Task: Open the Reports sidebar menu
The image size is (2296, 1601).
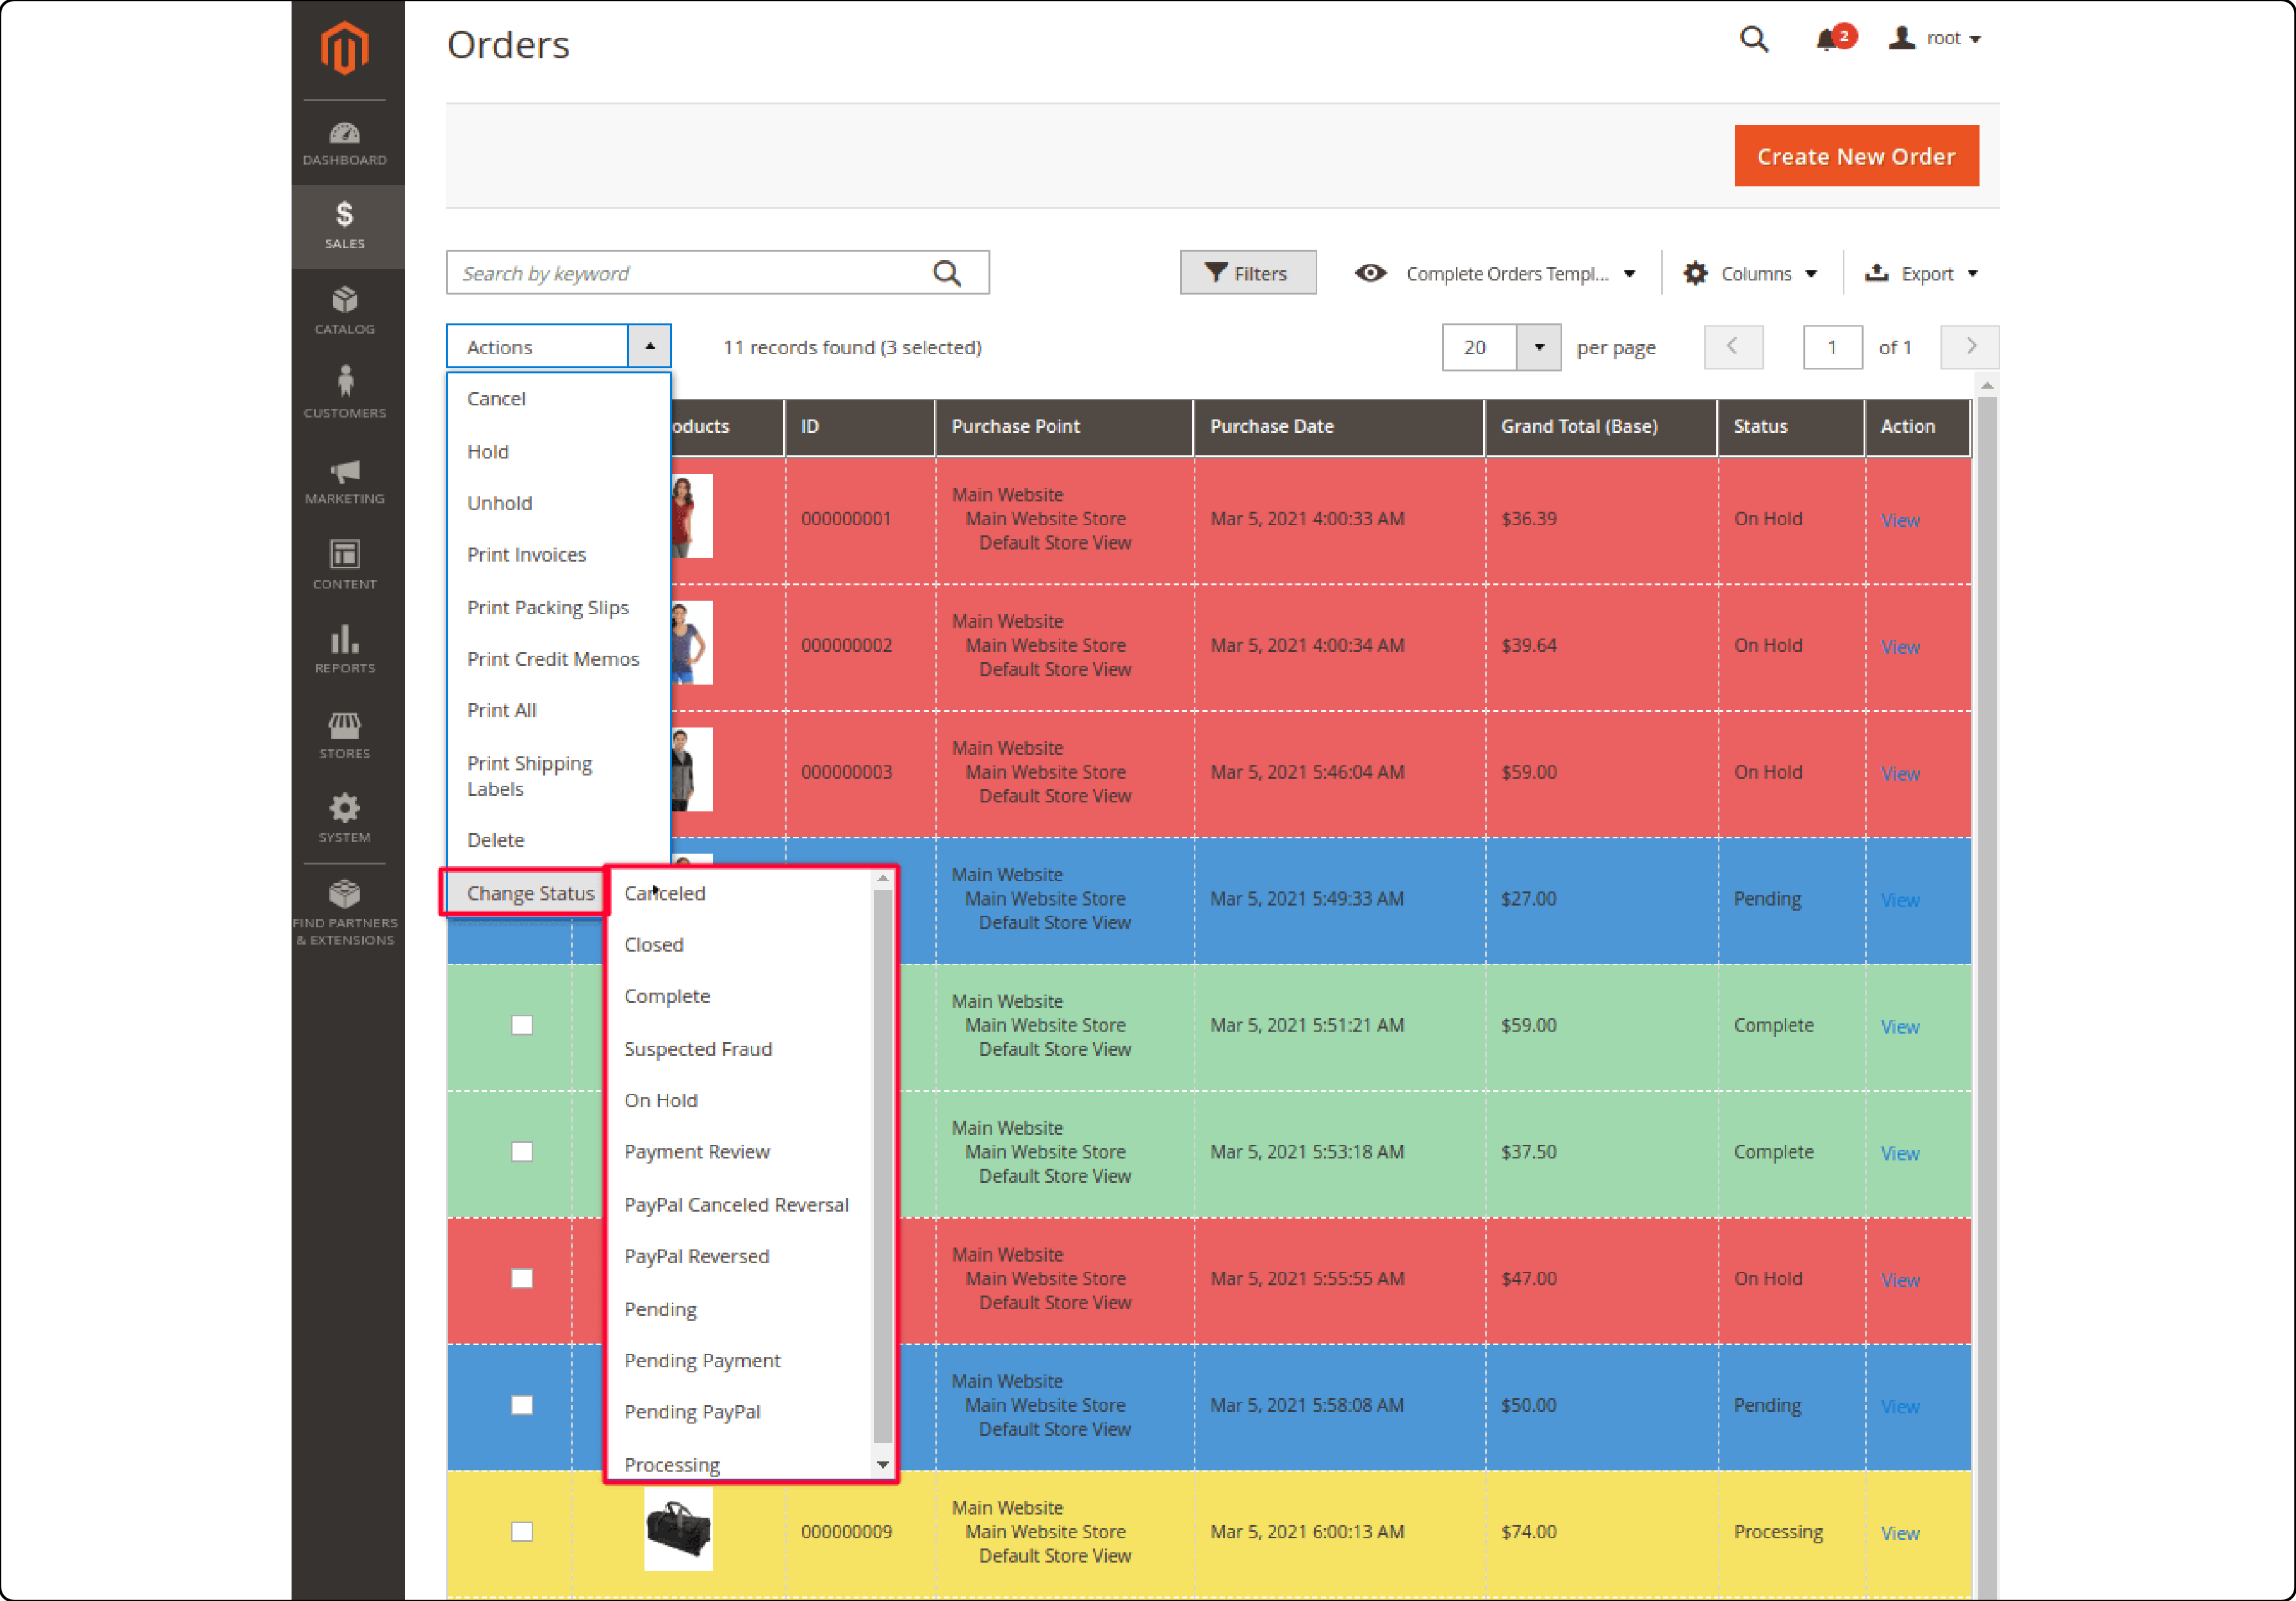Action: coord(344,649)
